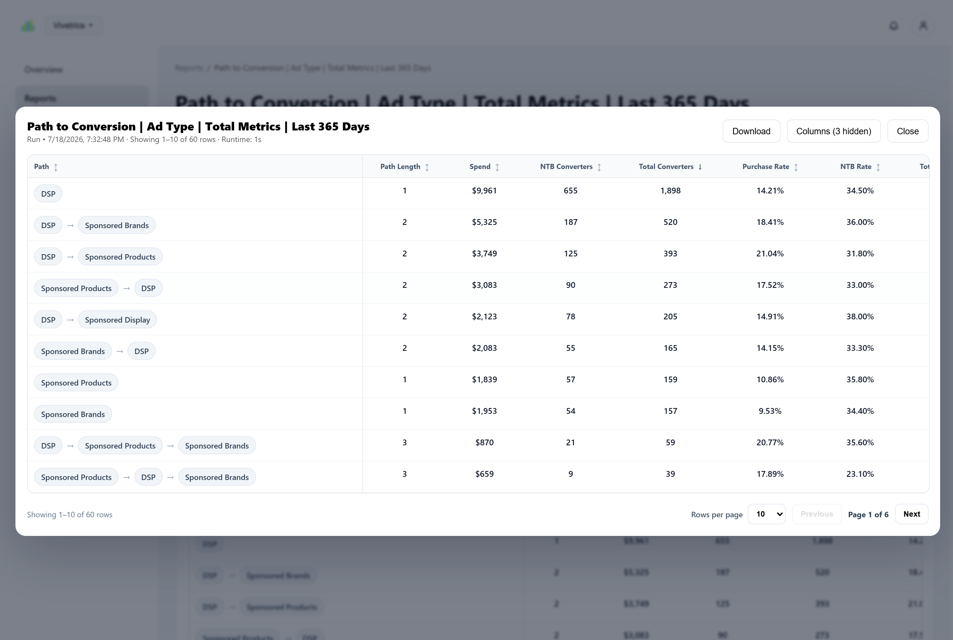Click the disabled Previous button
This screenshot has height=640, width=953.
point(817,514)
